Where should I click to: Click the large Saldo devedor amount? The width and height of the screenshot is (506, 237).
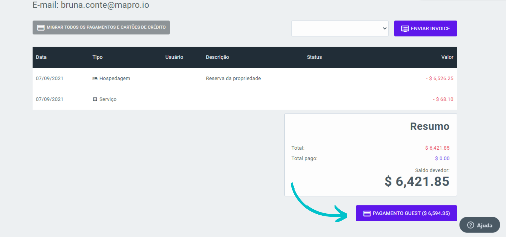(417, 181)
